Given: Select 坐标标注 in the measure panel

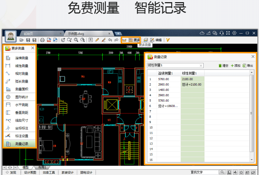Looking at the screenshot, I should coord(20,128).
